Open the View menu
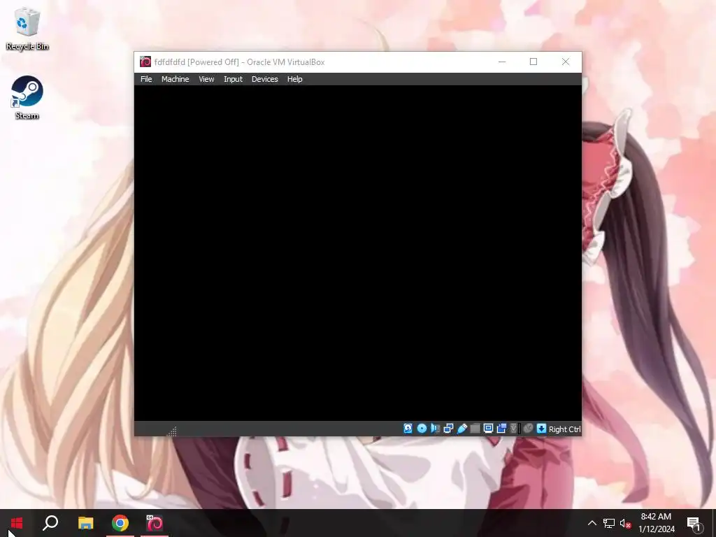This screenshot has height=537, width=716. 206,79
